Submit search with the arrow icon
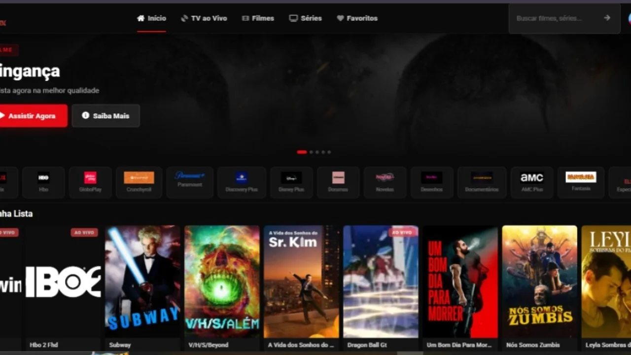The image size is (631, 355). pyautogui.click(x=607, y=18)
